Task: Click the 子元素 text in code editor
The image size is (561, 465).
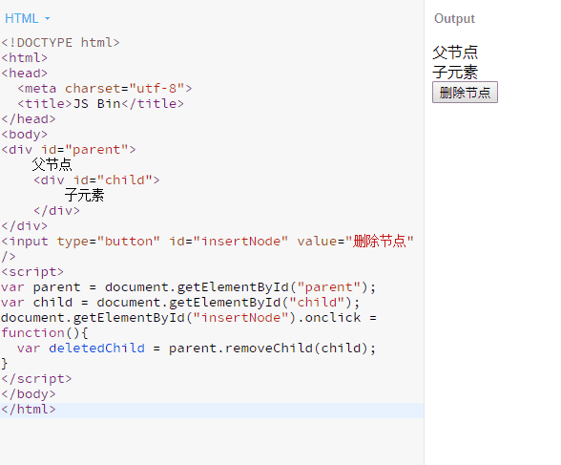Action: (x=84, y=196)
